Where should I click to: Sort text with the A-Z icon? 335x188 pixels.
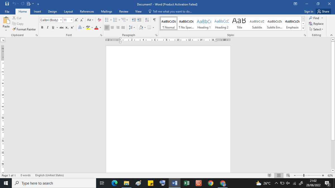[147, 20]
